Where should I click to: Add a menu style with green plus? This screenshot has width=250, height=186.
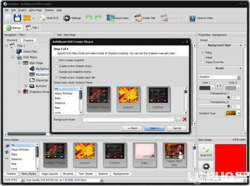[x=7, y=152]
